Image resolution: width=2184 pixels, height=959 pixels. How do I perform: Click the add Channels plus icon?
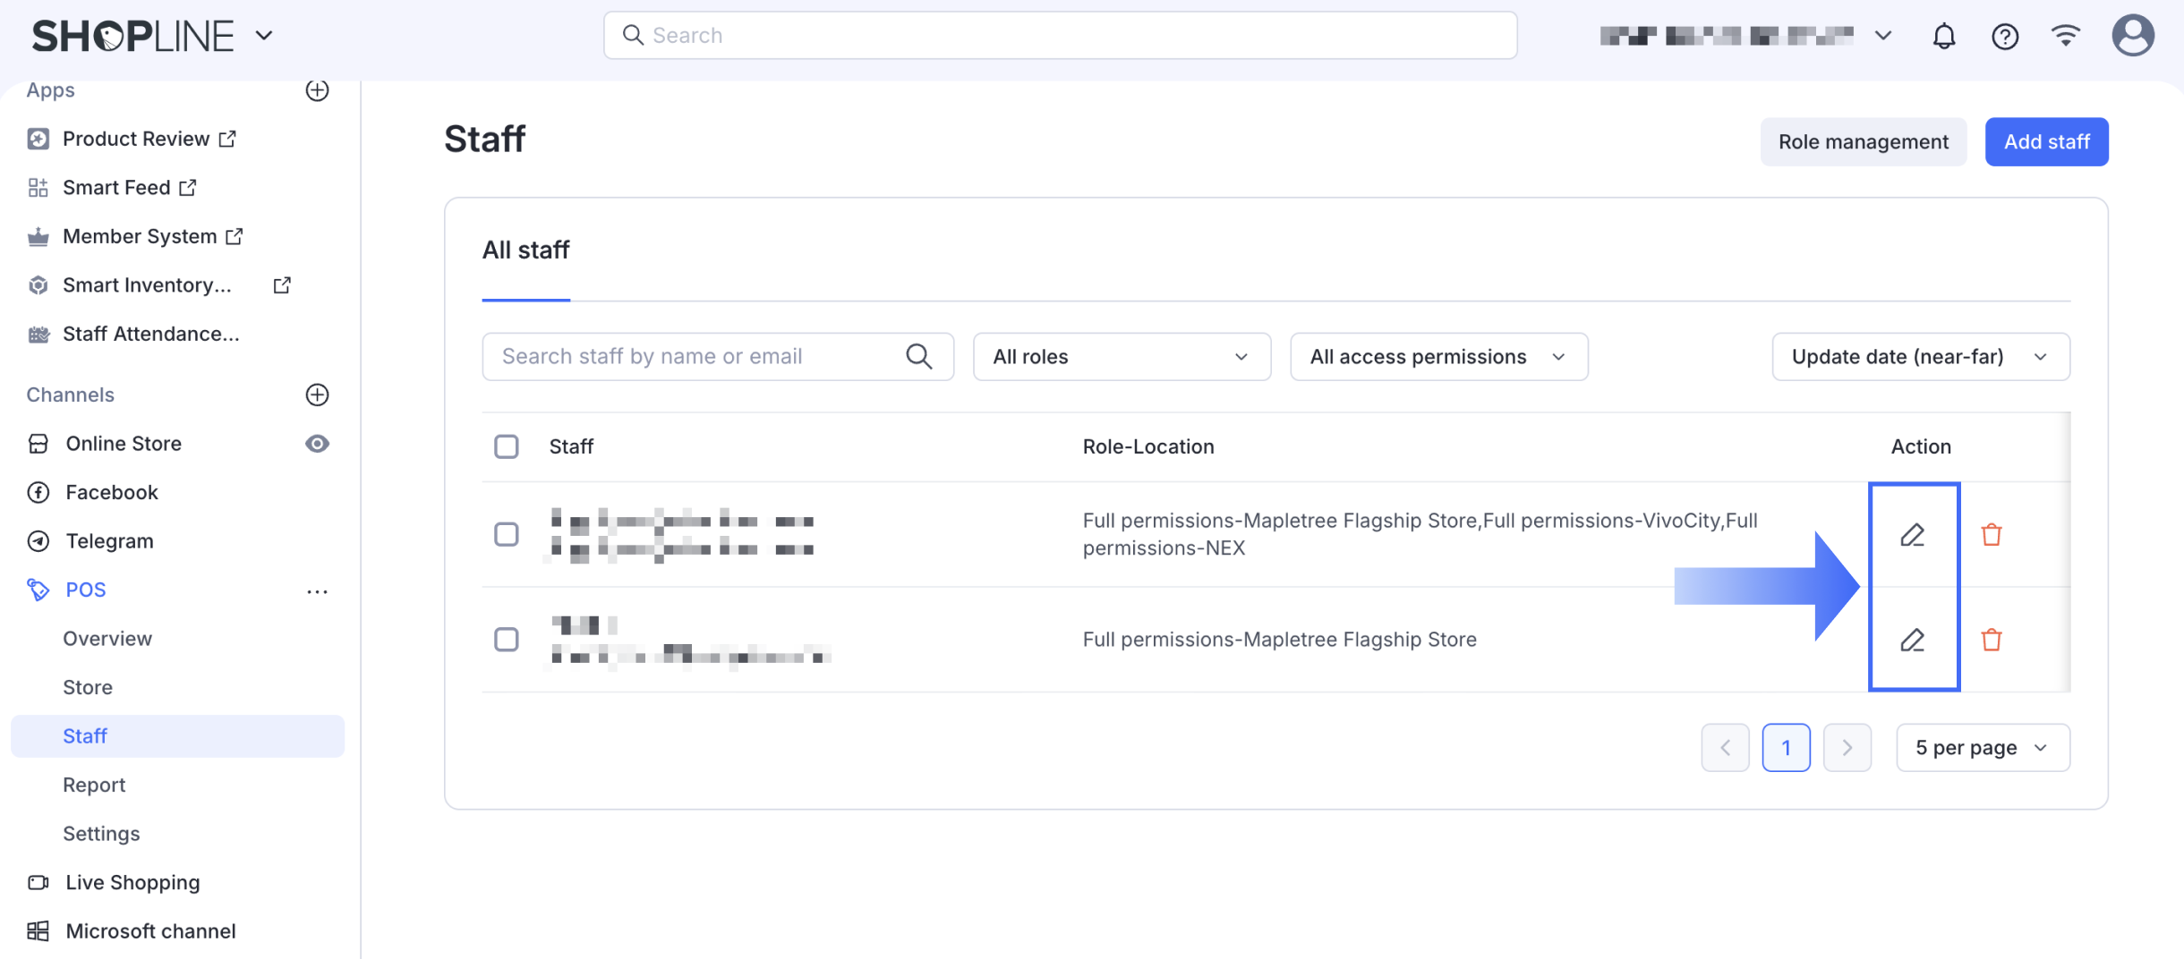click(x=317, y=395)
